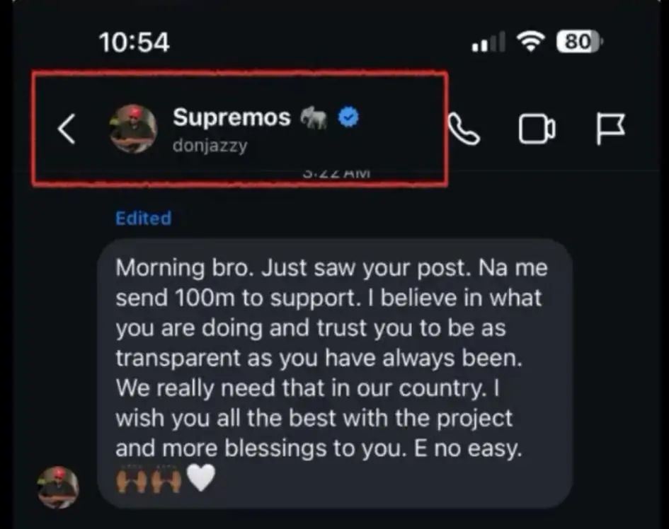Image resolution: width=669 pixels, height=529 pixels.
Task: Start an audio call with the phone icon
Action: click(x=464, y=129)
